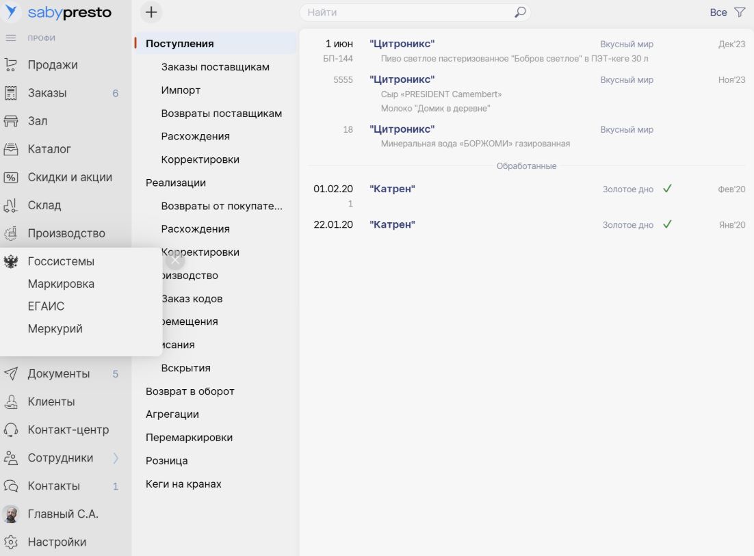754x556 pixels.
Task: Click the Контакт-центр headset icon
Action: [x=10, y=429]
